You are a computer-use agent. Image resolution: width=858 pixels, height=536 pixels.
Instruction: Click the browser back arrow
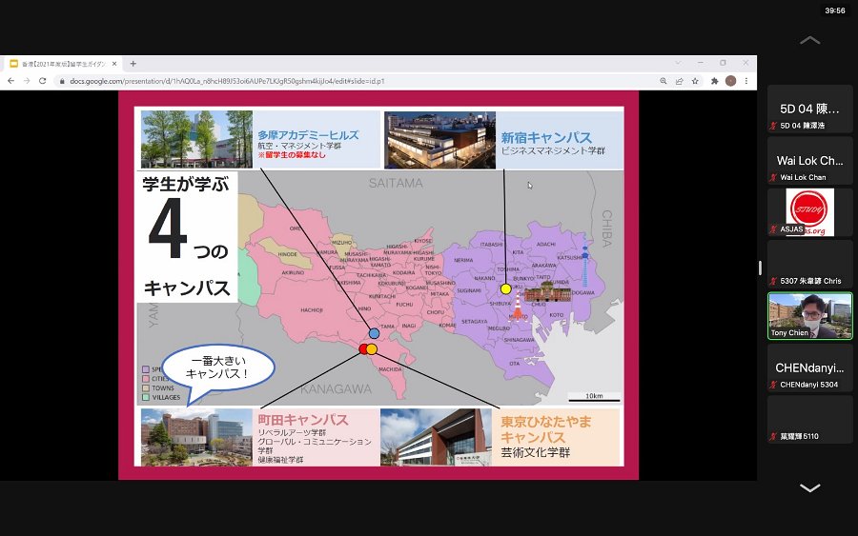coord(10,81)
